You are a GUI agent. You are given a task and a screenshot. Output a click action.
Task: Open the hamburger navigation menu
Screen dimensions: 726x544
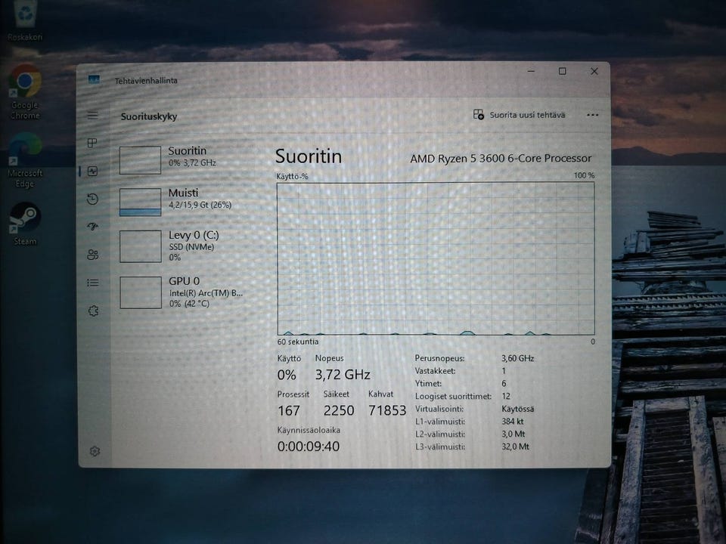(92, 115)
